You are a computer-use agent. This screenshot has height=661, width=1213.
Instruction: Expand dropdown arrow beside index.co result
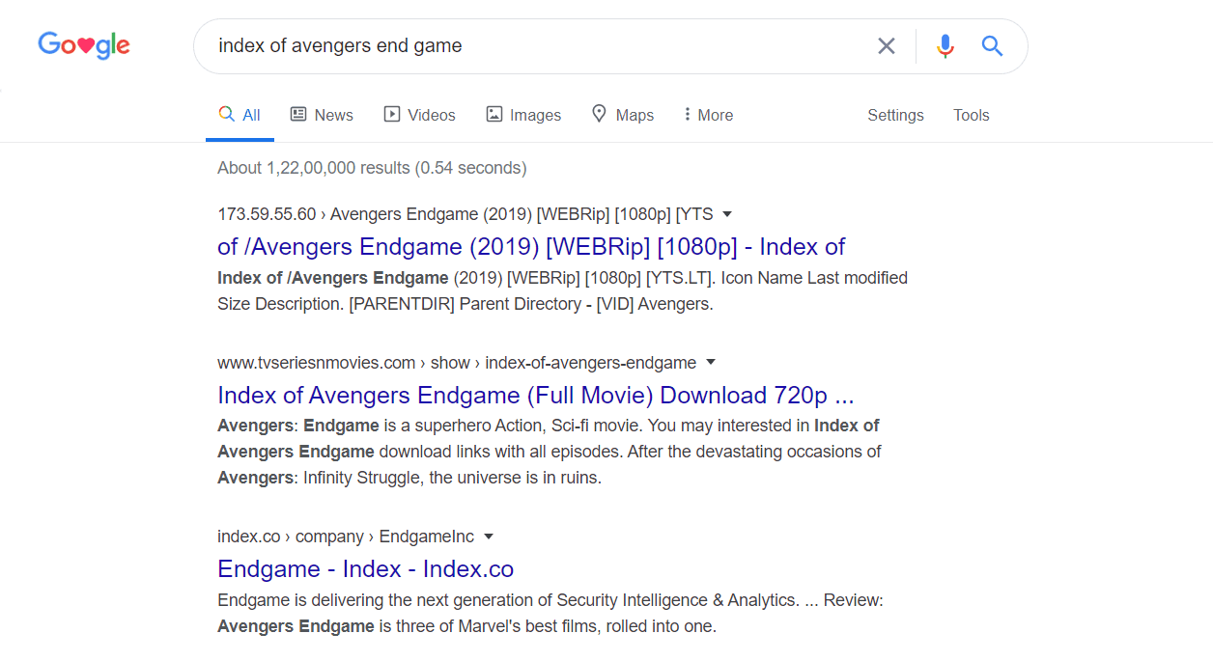coord(489,537)
